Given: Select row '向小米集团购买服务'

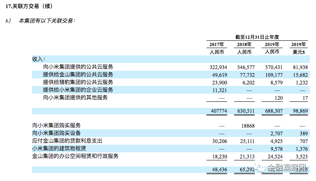Looking at the screenshot, I should click(56, 125).
